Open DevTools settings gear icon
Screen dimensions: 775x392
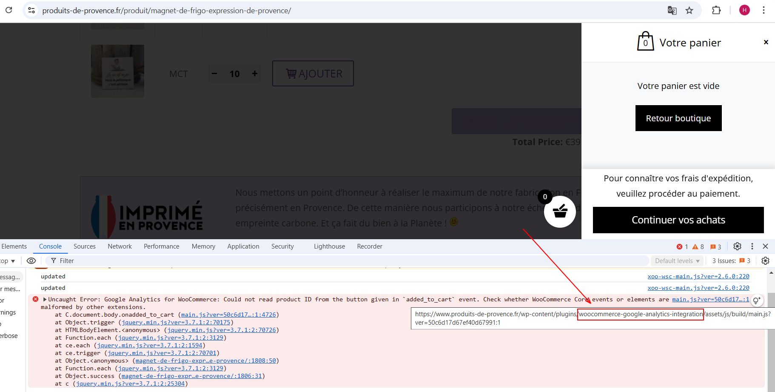[x=737, y=246]
